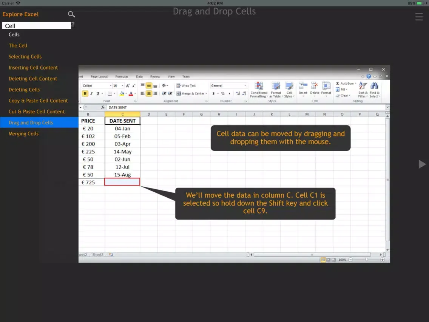The image size is (429, 322).
Task: Open the Deleting Cell Content lesson
Action: tap(33, 79)
